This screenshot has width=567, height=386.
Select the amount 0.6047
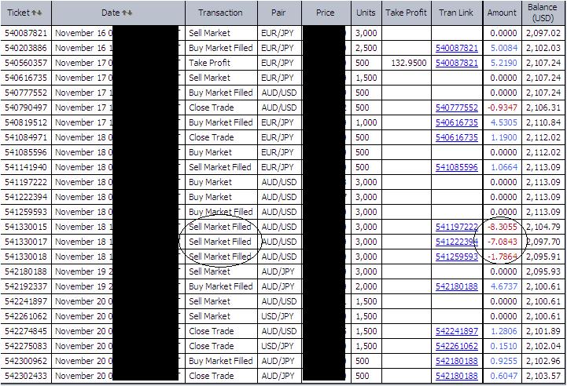click(x=504, y=376)
